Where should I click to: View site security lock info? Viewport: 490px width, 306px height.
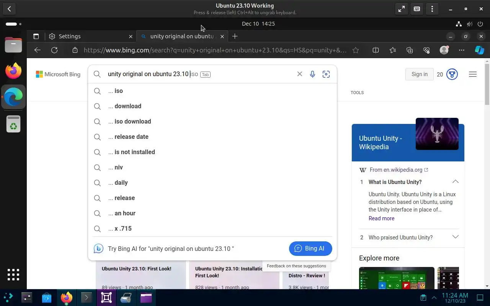(75, 50)
